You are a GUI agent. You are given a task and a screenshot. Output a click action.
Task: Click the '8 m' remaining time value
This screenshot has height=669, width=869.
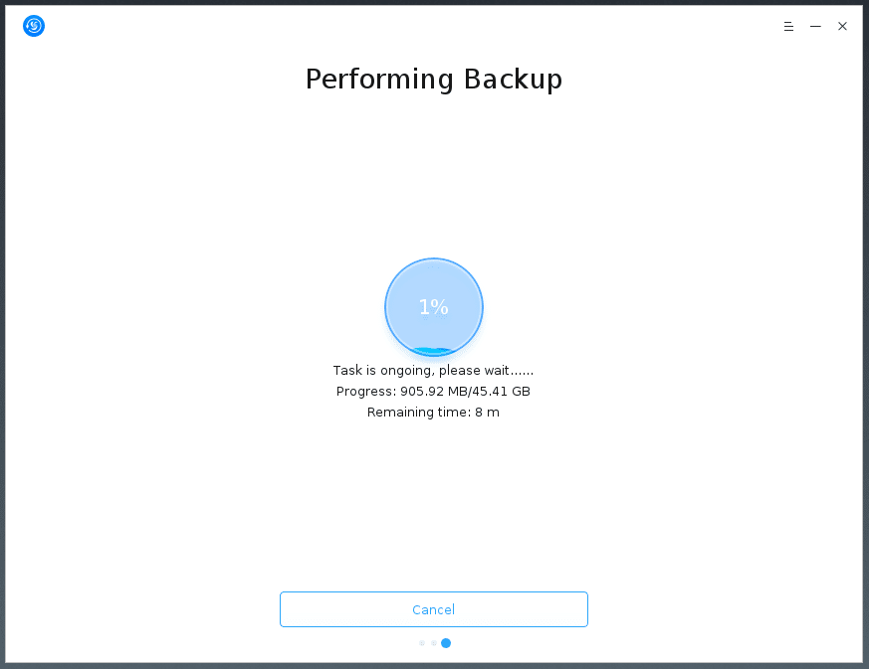tap(487, 413)
